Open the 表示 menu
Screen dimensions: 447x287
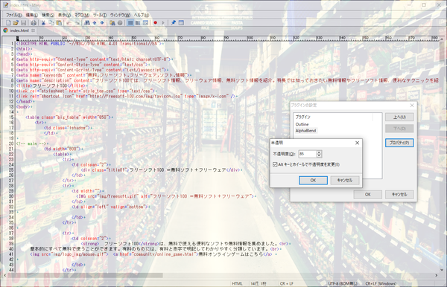[64, 15]
